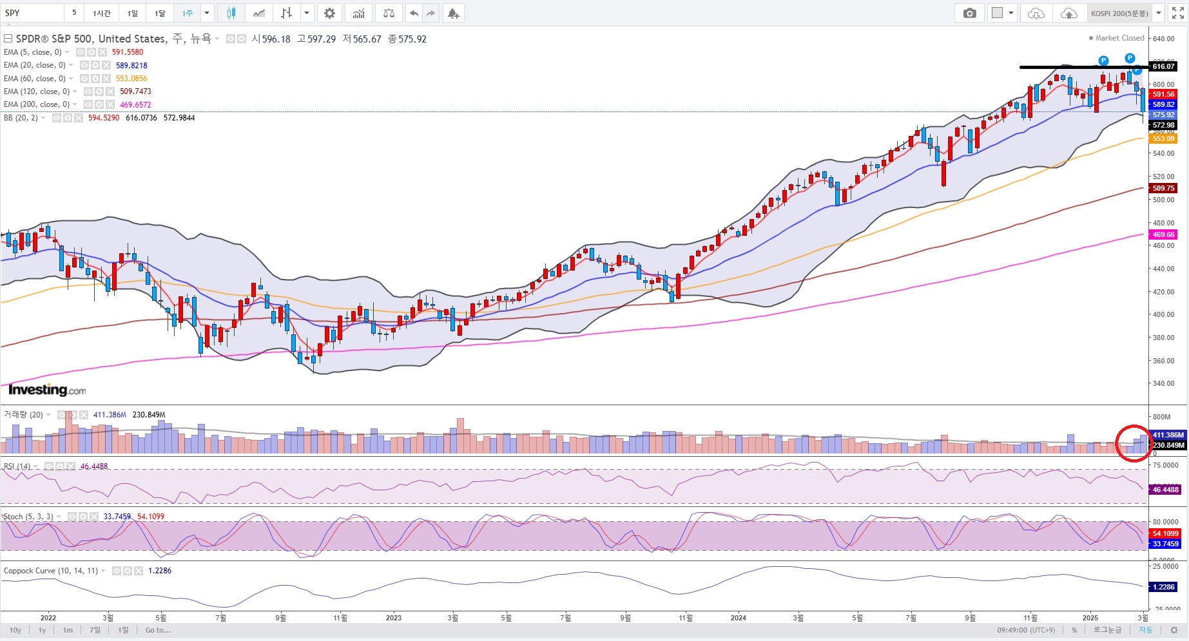
Task: Select the 5 minute interval
Action: tap(74, 13)
